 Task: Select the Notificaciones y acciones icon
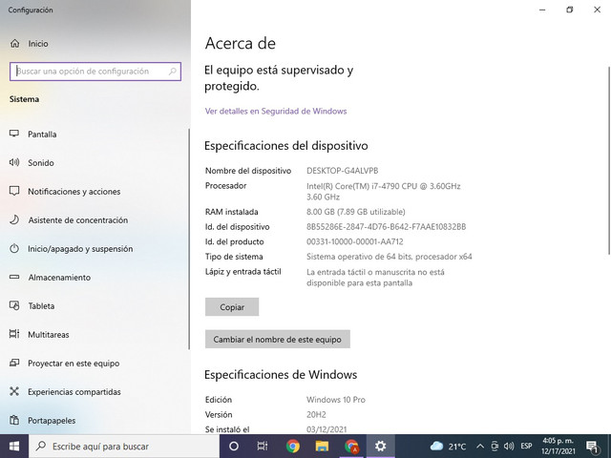pyautogui.click(x=14, y=191)
